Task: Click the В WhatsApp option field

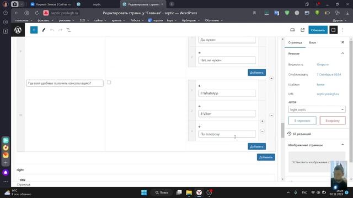Action: pos(227,93)
